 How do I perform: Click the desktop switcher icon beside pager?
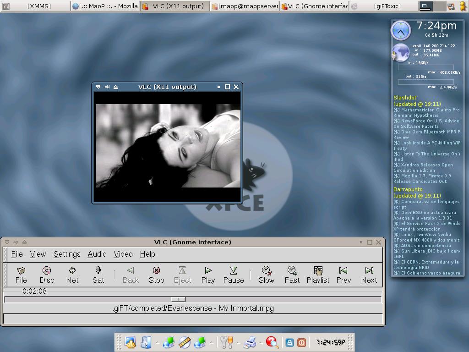click(x=451, y=6)
